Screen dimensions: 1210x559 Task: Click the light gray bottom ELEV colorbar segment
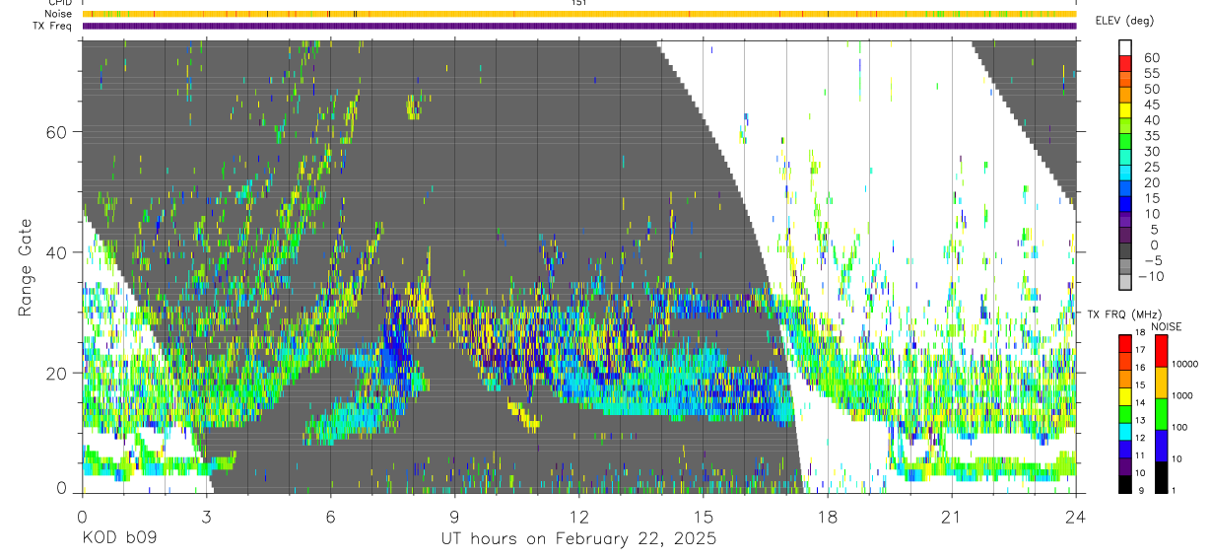[x=1124, y=284]
